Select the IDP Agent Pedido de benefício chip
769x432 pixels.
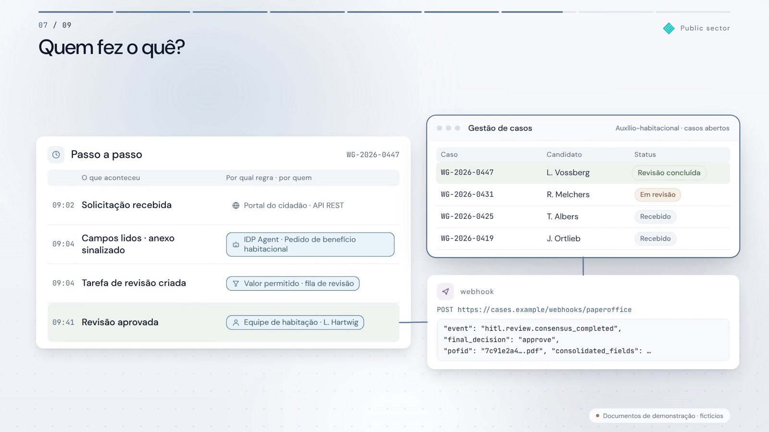[x=310, y=244]
